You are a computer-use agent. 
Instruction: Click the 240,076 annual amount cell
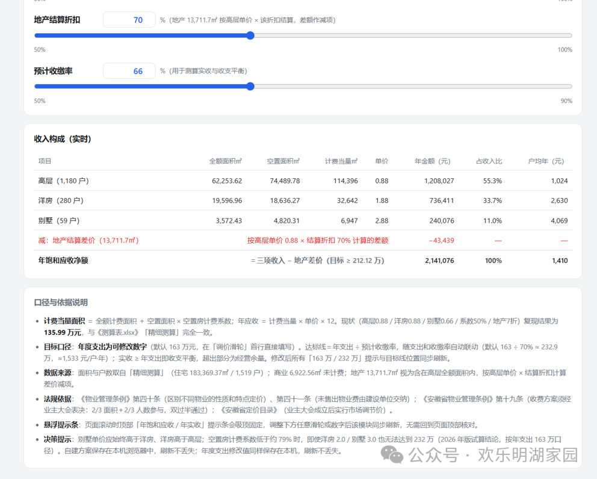442,221
